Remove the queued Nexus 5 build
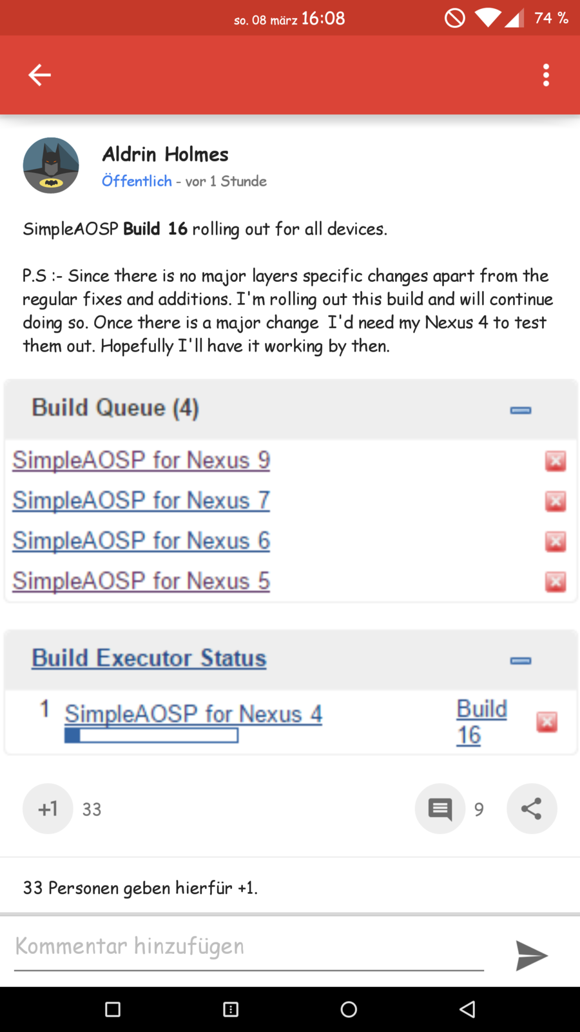Image resolution: width=580 pixels, height=1032 pixels. point(556,582)
